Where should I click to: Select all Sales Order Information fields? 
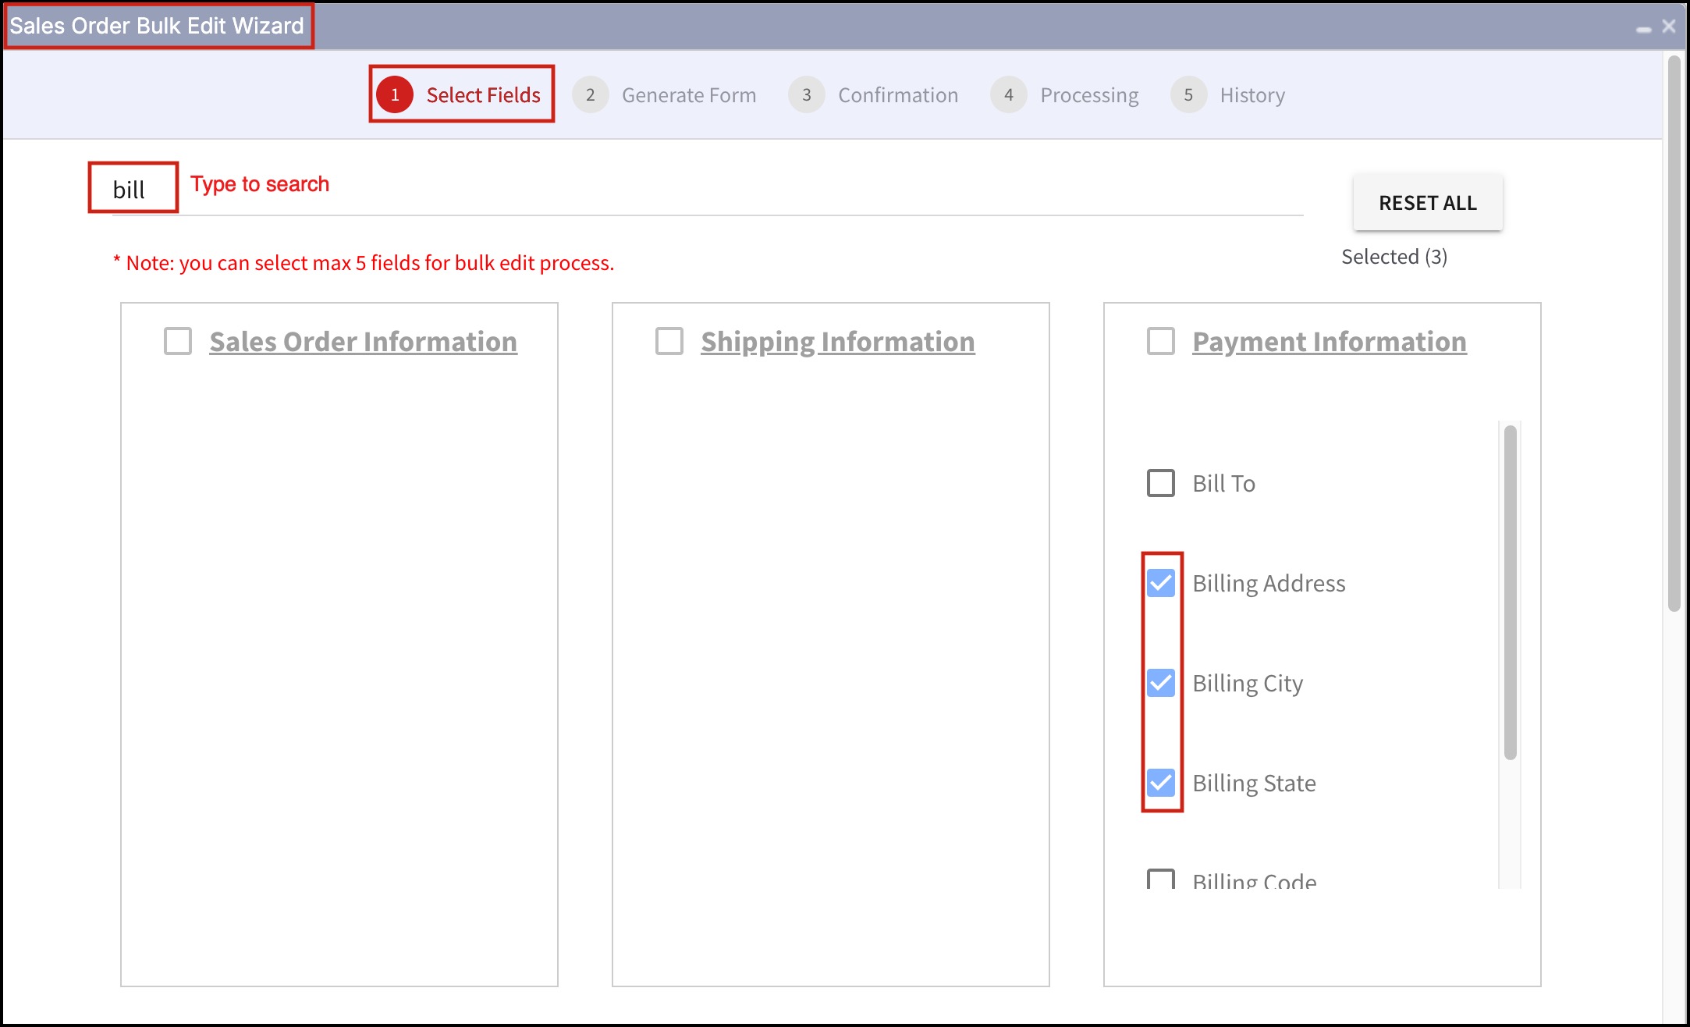[178, 341]
